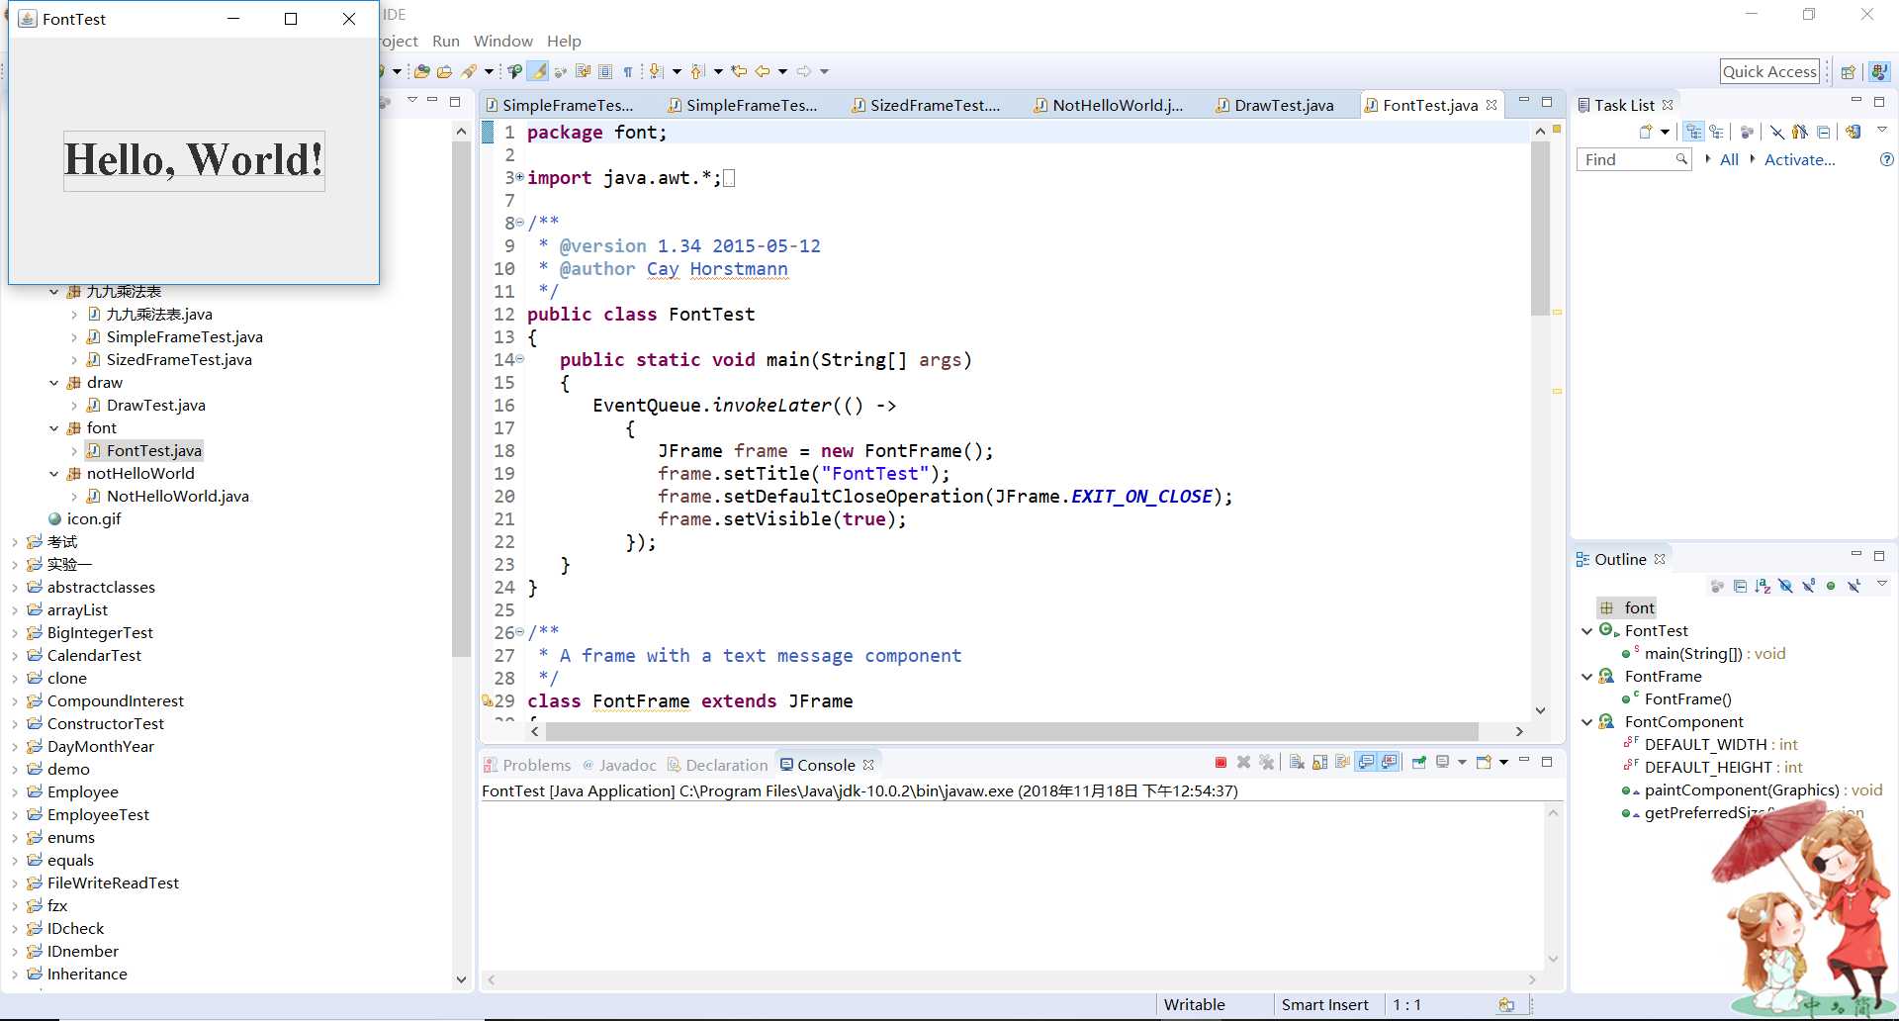Collapse the FontTest class in Outline
1899x1021 pixels.
click(1587, 631)
